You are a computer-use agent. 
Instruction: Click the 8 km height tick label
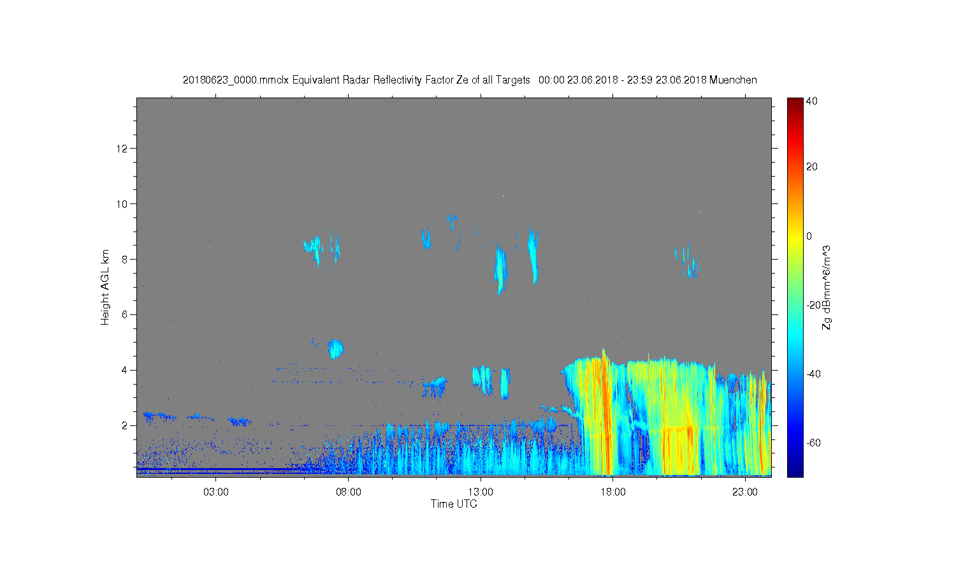click(x=126, y=259)
